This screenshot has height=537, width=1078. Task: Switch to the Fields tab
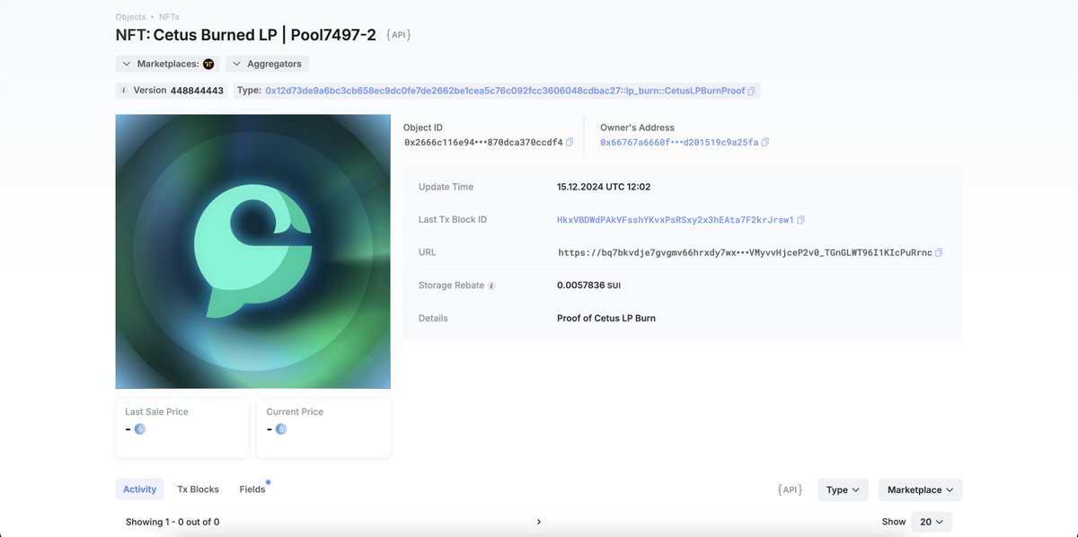coord(252,489)
